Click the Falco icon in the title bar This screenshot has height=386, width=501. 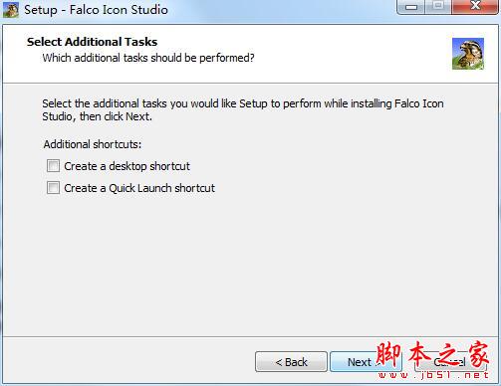(11, 10)
